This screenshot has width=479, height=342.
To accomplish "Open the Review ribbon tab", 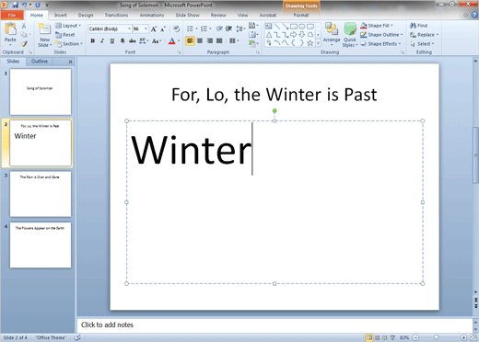I will point(218,15).
